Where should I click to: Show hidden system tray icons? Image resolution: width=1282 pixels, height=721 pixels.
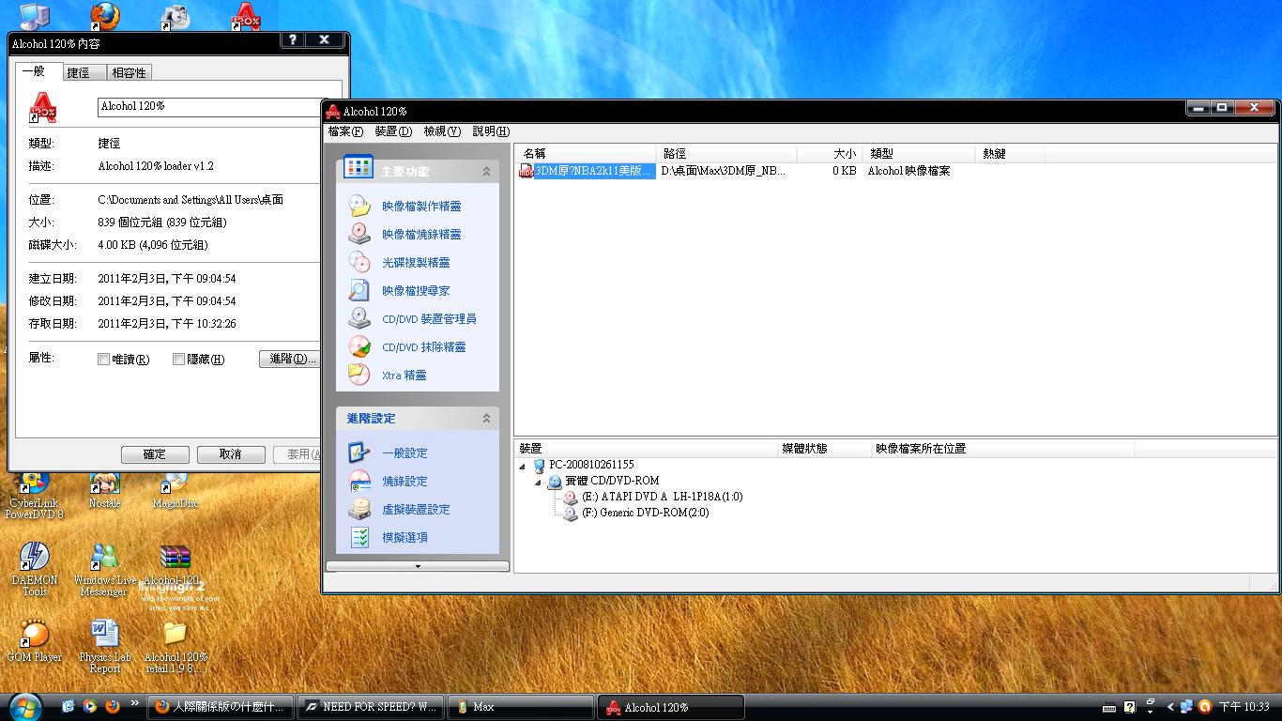click(1170, 707)
